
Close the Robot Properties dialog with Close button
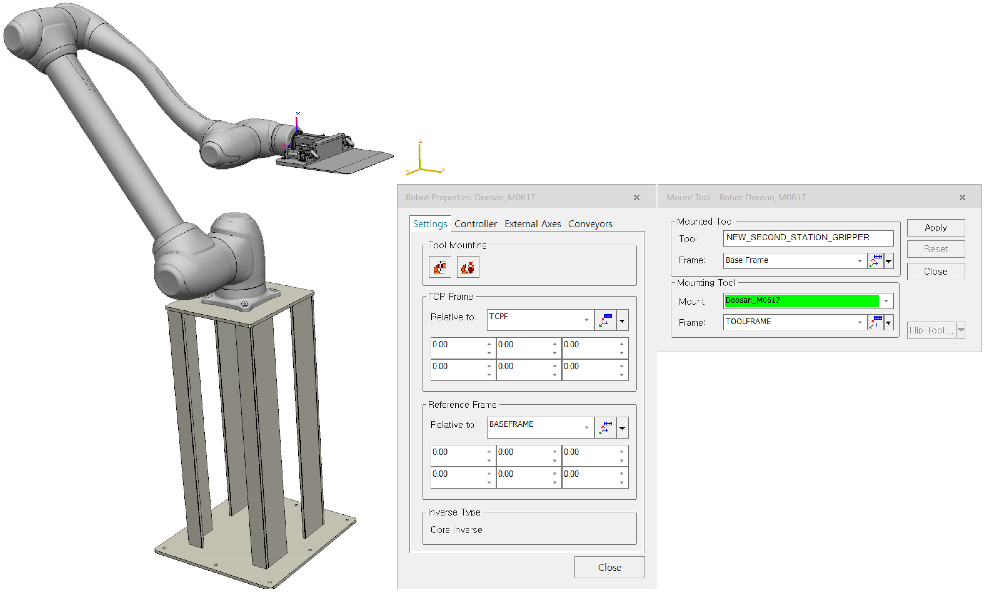(609, 567)
